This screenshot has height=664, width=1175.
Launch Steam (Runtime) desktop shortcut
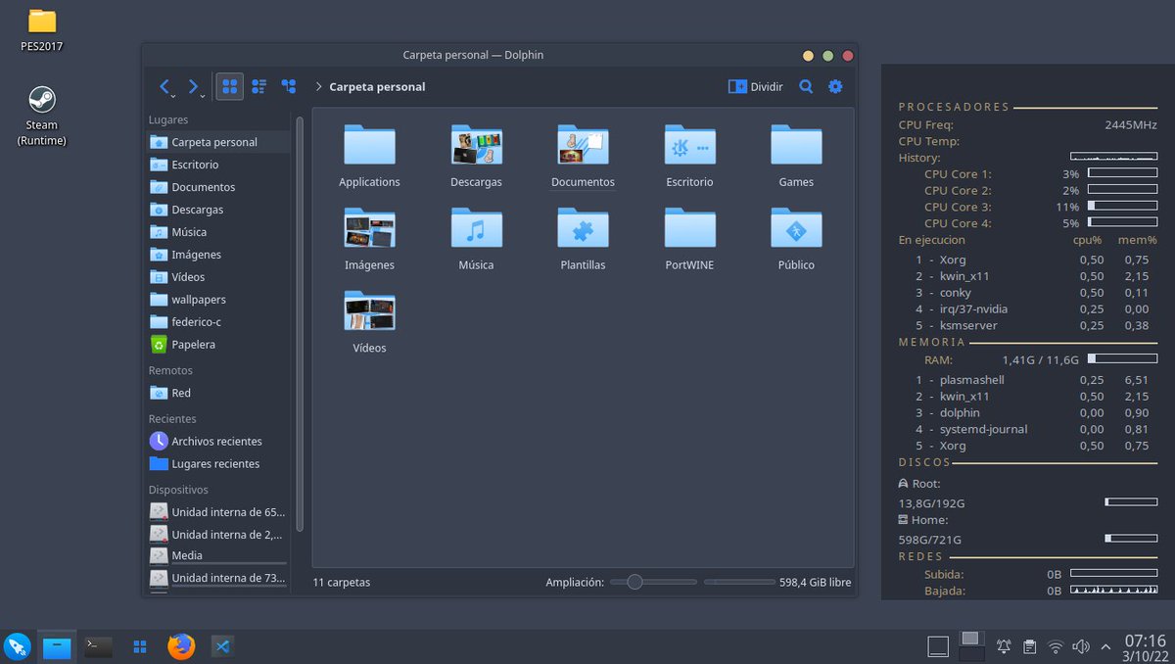(x=42, y=116)
